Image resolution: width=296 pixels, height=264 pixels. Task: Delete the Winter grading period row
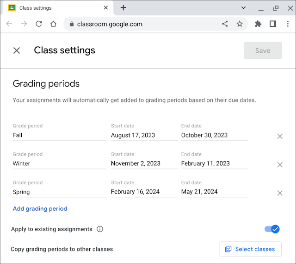click(280, 164)
